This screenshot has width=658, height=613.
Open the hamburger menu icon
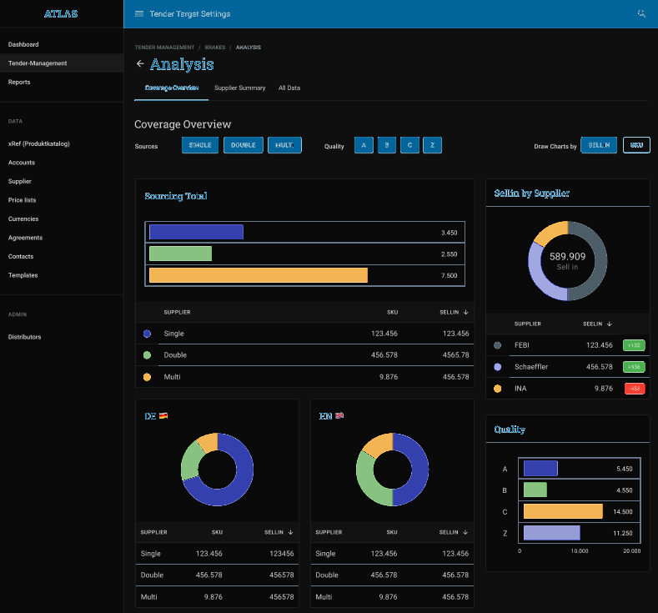(139, 14)
